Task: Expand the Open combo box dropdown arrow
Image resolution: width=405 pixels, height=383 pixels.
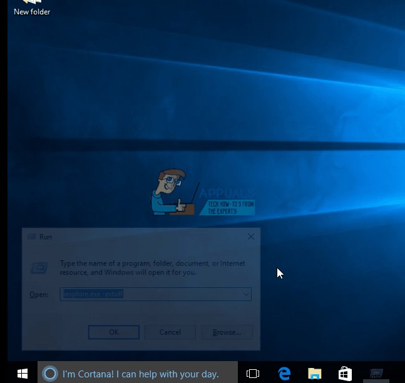Action: pyautogui.click(x=247, y=294)
